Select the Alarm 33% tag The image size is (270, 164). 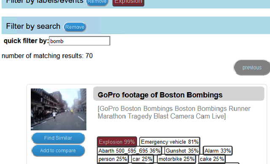coord(218,151)
